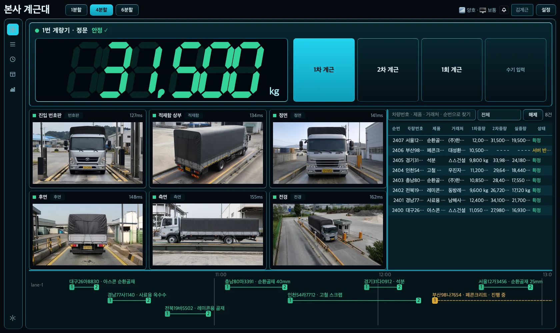Viewport: 560px width, 333px height.
Task: Open 설정 settings
Action: (546, 10)
